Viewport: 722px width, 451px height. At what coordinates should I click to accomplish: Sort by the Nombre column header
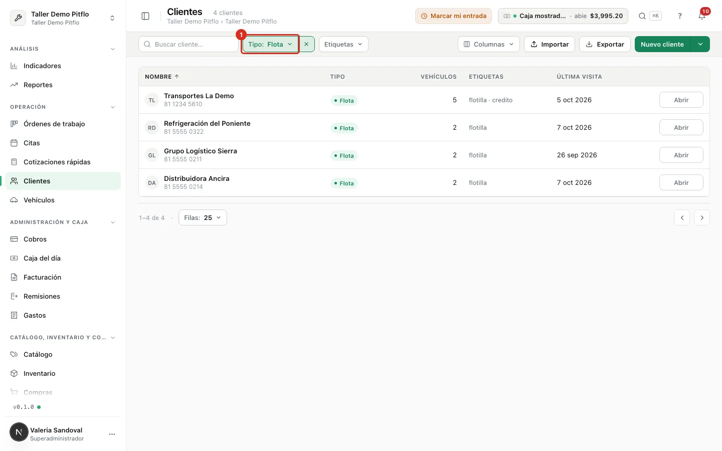(162, 77)
